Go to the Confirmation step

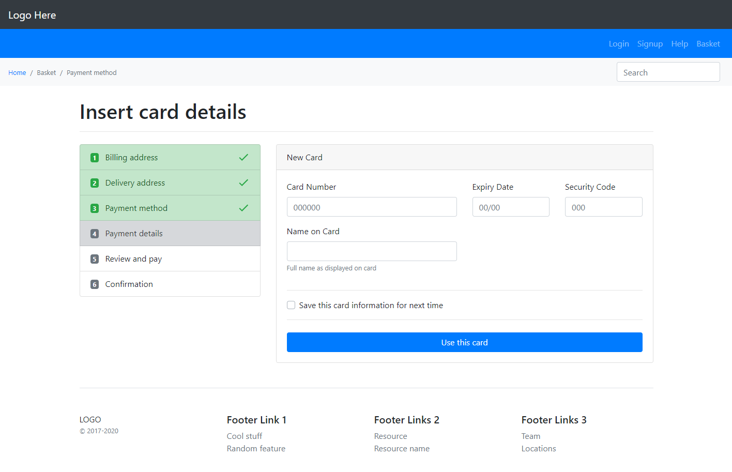(x=129, y=284)
